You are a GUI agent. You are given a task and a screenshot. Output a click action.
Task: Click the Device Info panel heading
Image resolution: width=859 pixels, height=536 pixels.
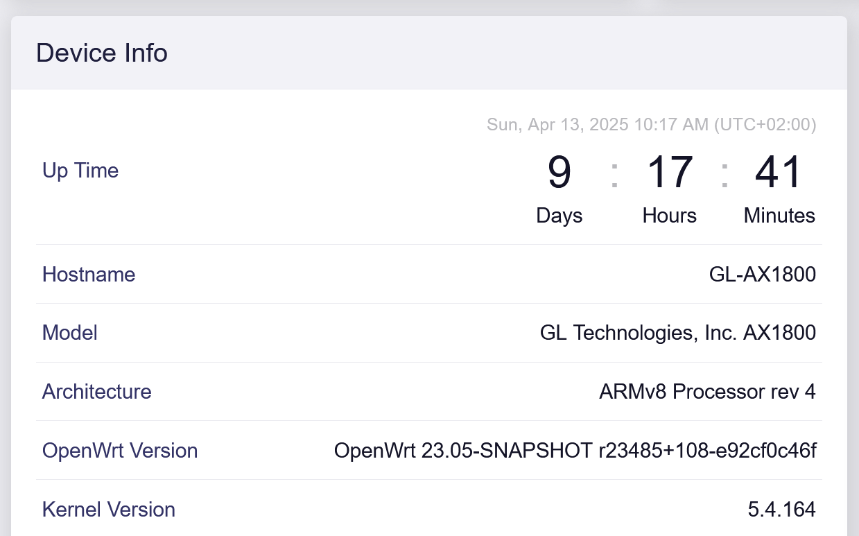102,53
